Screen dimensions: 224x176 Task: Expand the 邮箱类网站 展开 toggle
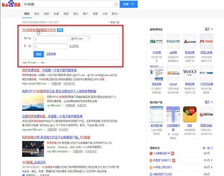(209, 29)
